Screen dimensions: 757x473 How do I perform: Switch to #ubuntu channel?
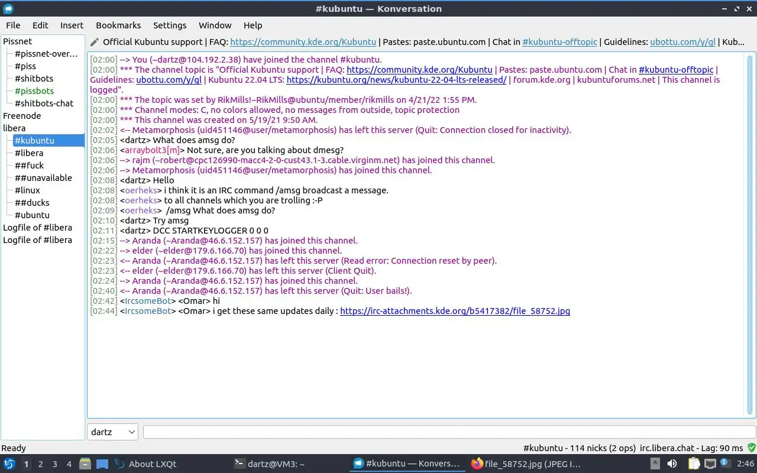coord(32,215)
